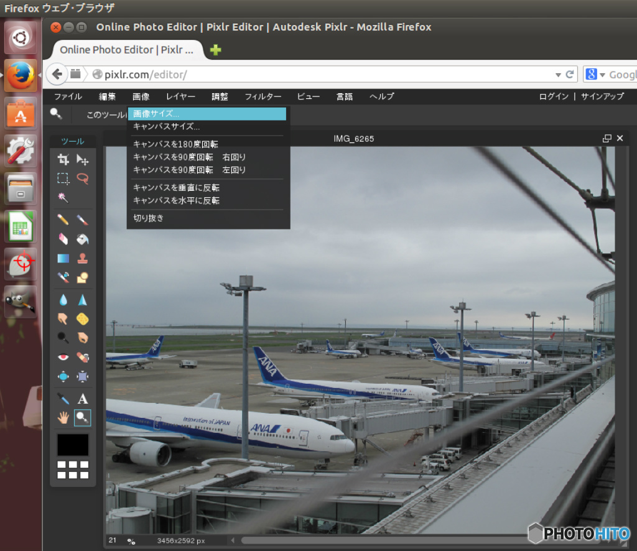Open the Ubuntu Dash from the launcher

(21, 38)
